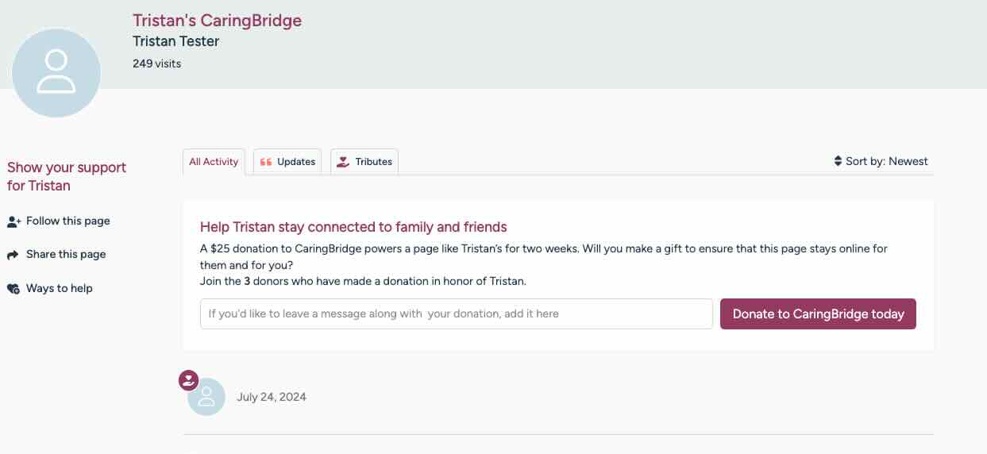
Task: Click the Follow this page person icon
Action: (x=13, y=221)
